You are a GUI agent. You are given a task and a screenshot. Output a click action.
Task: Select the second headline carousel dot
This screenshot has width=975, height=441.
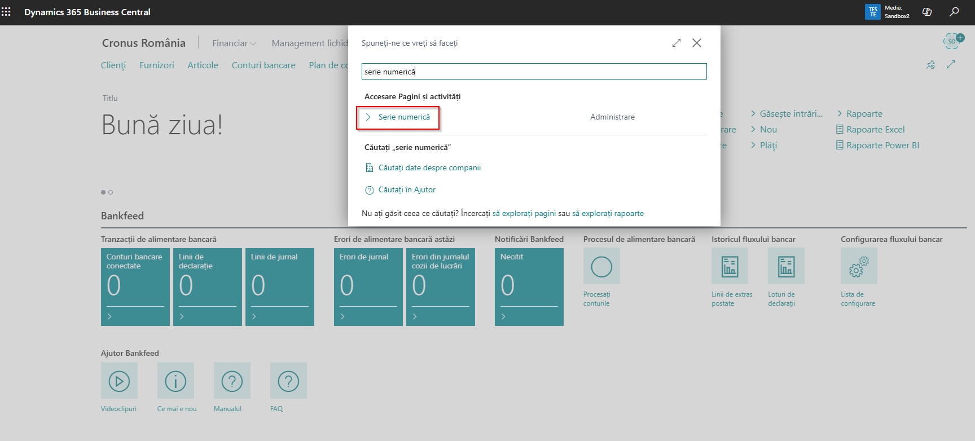pyautogui.click(x=111, y=192)
